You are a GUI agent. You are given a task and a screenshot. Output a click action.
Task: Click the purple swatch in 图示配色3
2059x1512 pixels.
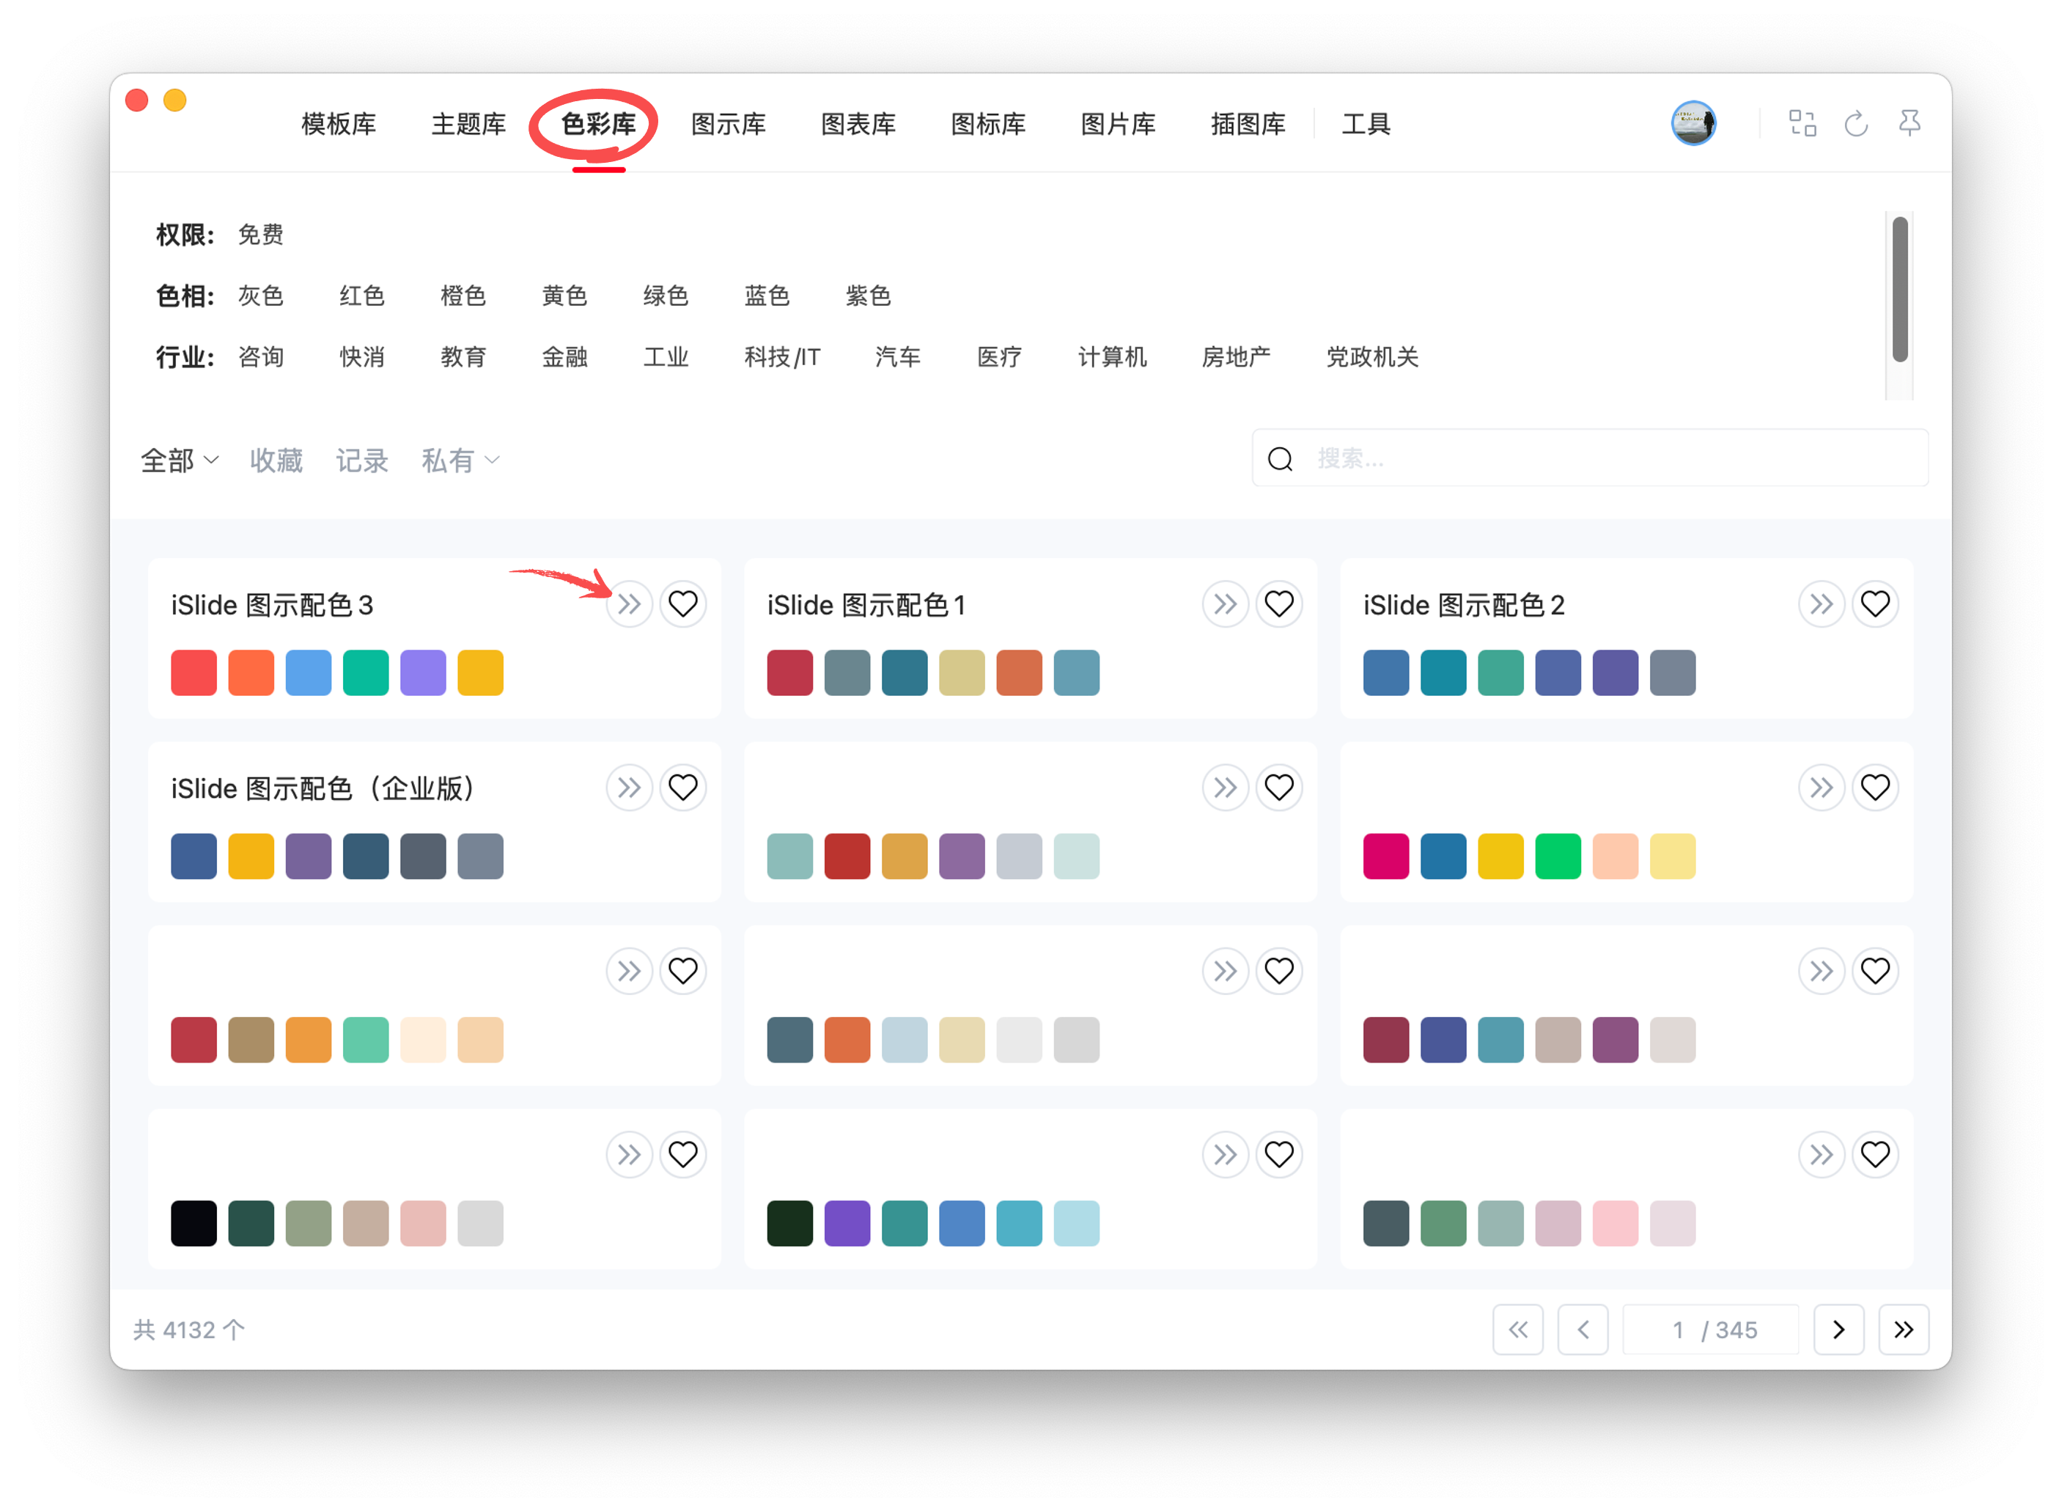click(x=423, y=672)
